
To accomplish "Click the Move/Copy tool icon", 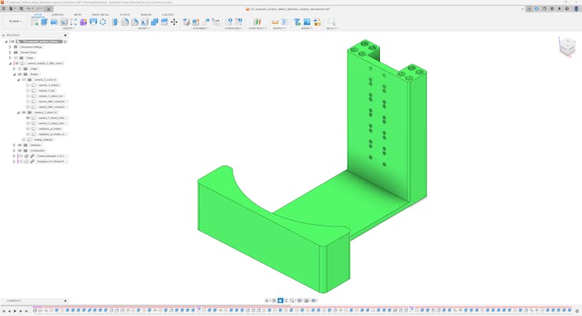I will [174, 22].
